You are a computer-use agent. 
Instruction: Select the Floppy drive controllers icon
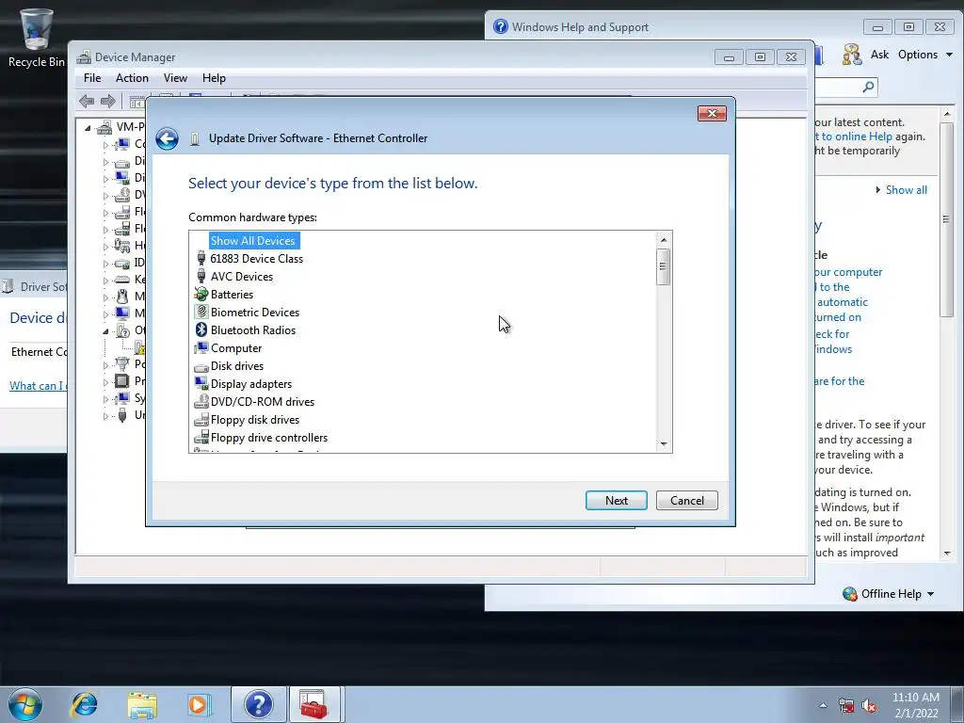[201, 437]
